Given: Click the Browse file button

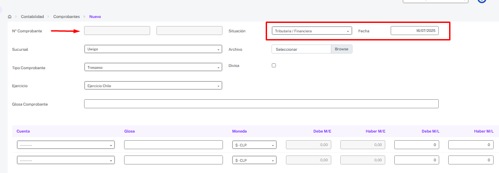Looking at the screenshot, I should point(342,49).
